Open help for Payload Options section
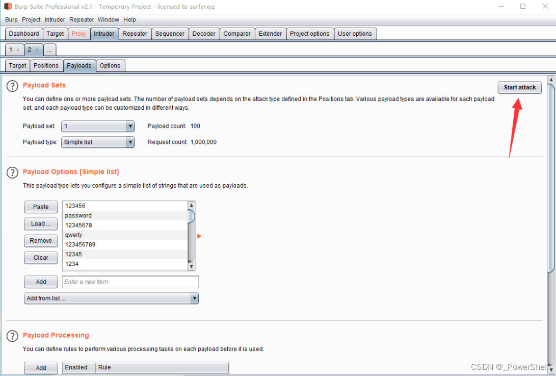Viewport: 556px width, 376px height. (12, 172)
